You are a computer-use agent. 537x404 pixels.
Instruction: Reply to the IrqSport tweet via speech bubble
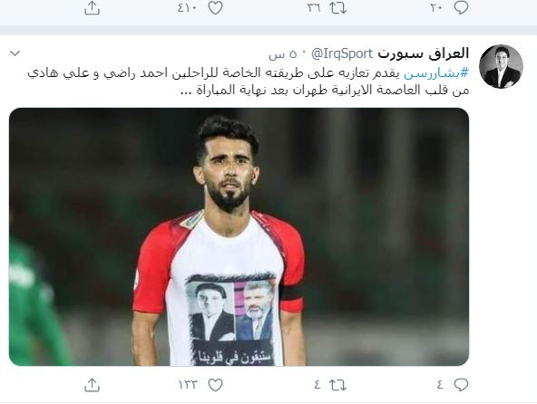click(461, 385)
